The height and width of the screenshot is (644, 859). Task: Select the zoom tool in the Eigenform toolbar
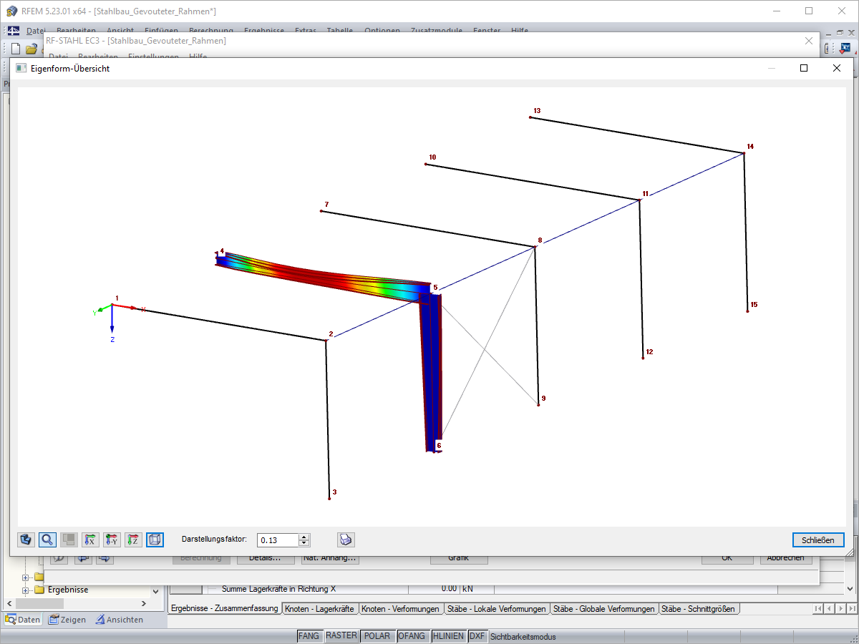coord(47,540)
